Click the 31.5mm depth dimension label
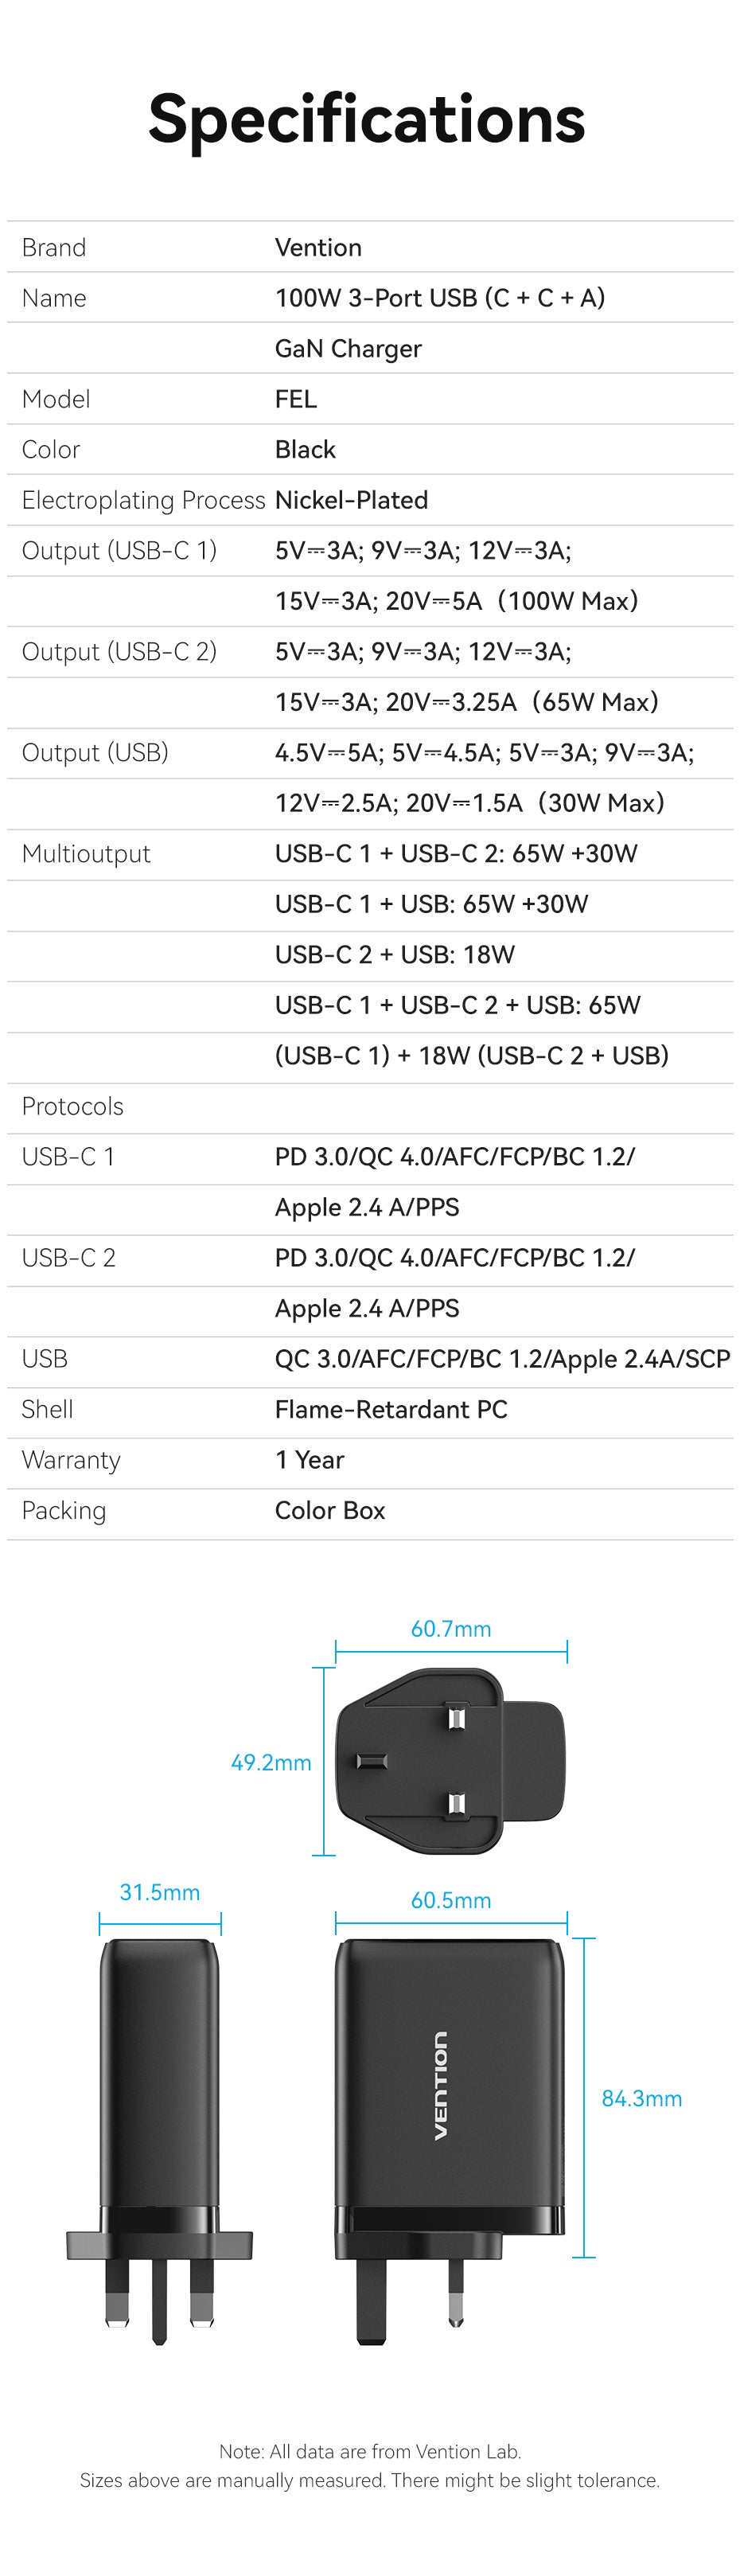Image resolution: width=740 pixels, height=2576 pixels. pyautogui.click(x=160, y=1892)
